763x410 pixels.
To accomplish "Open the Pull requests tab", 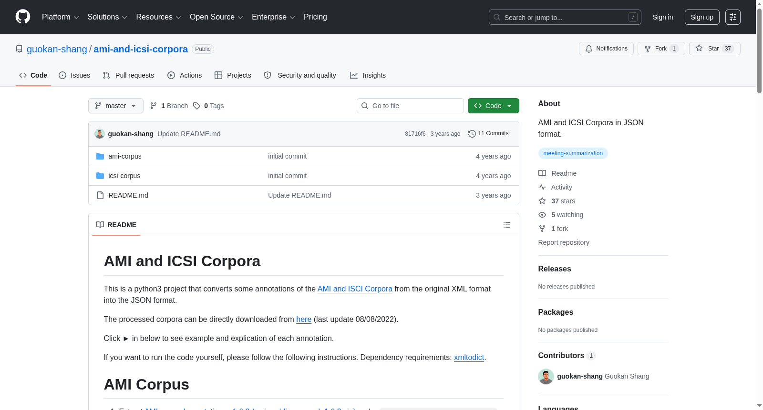I will [128, 75].
